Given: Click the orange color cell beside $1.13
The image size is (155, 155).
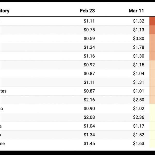Looking at the screenshot, I should coord(152,30).
